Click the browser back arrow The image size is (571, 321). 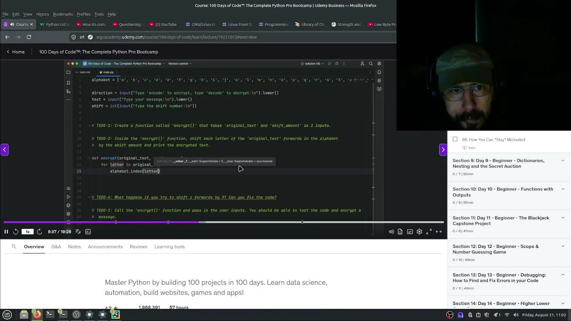tap(8, 37)
